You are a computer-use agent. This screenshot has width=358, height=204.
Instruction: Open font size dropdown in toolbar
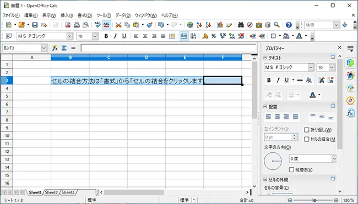[x=95, y=36]
